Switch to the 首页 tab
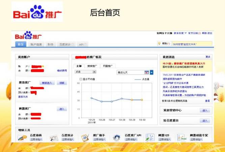This screenshot has height=152, width=225. pyautogui.click(x=21, y=44)
